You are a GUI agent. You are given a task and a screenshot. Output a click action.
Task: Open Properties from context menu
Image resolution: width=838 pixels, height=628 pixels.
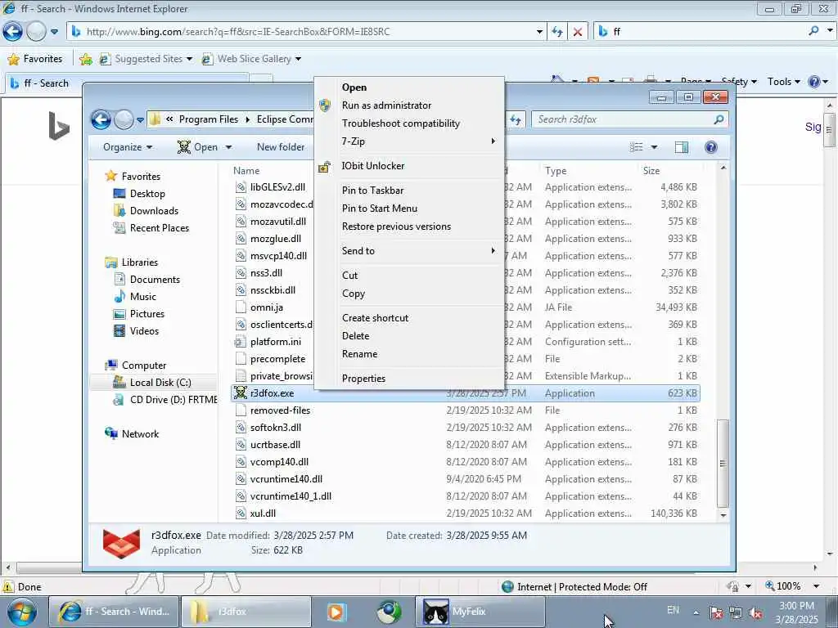coord(363,379)
